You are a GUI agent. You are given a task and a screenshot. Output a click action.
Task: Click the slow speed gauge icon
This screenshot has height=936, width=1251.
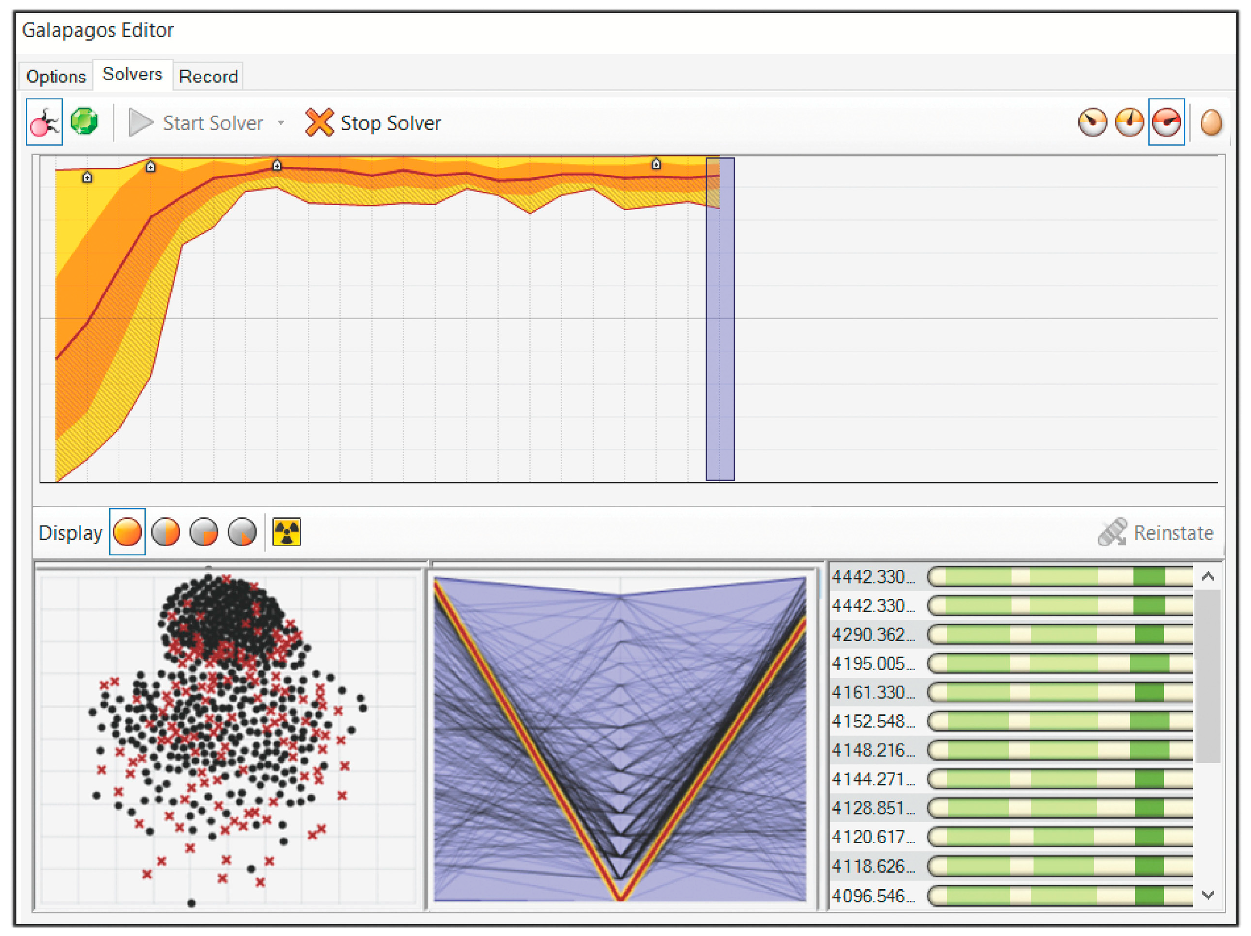[x=1092, y=122]
